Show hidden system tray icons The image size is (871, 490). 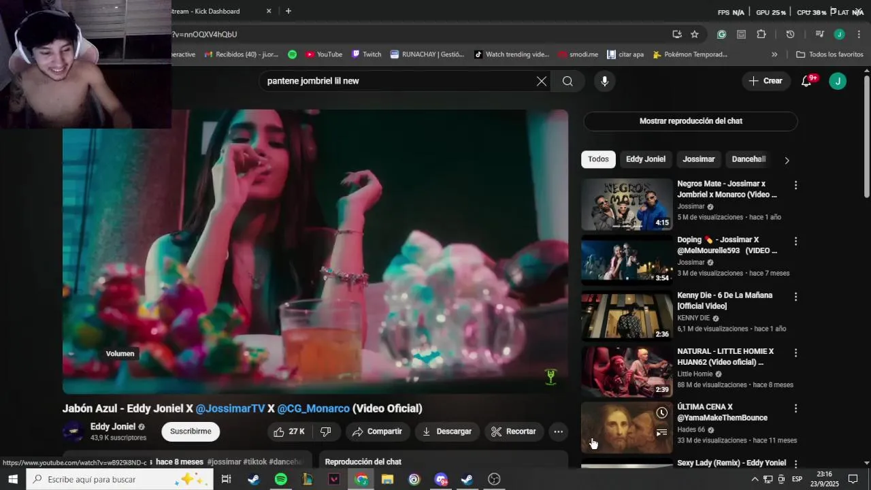(755, 479)
